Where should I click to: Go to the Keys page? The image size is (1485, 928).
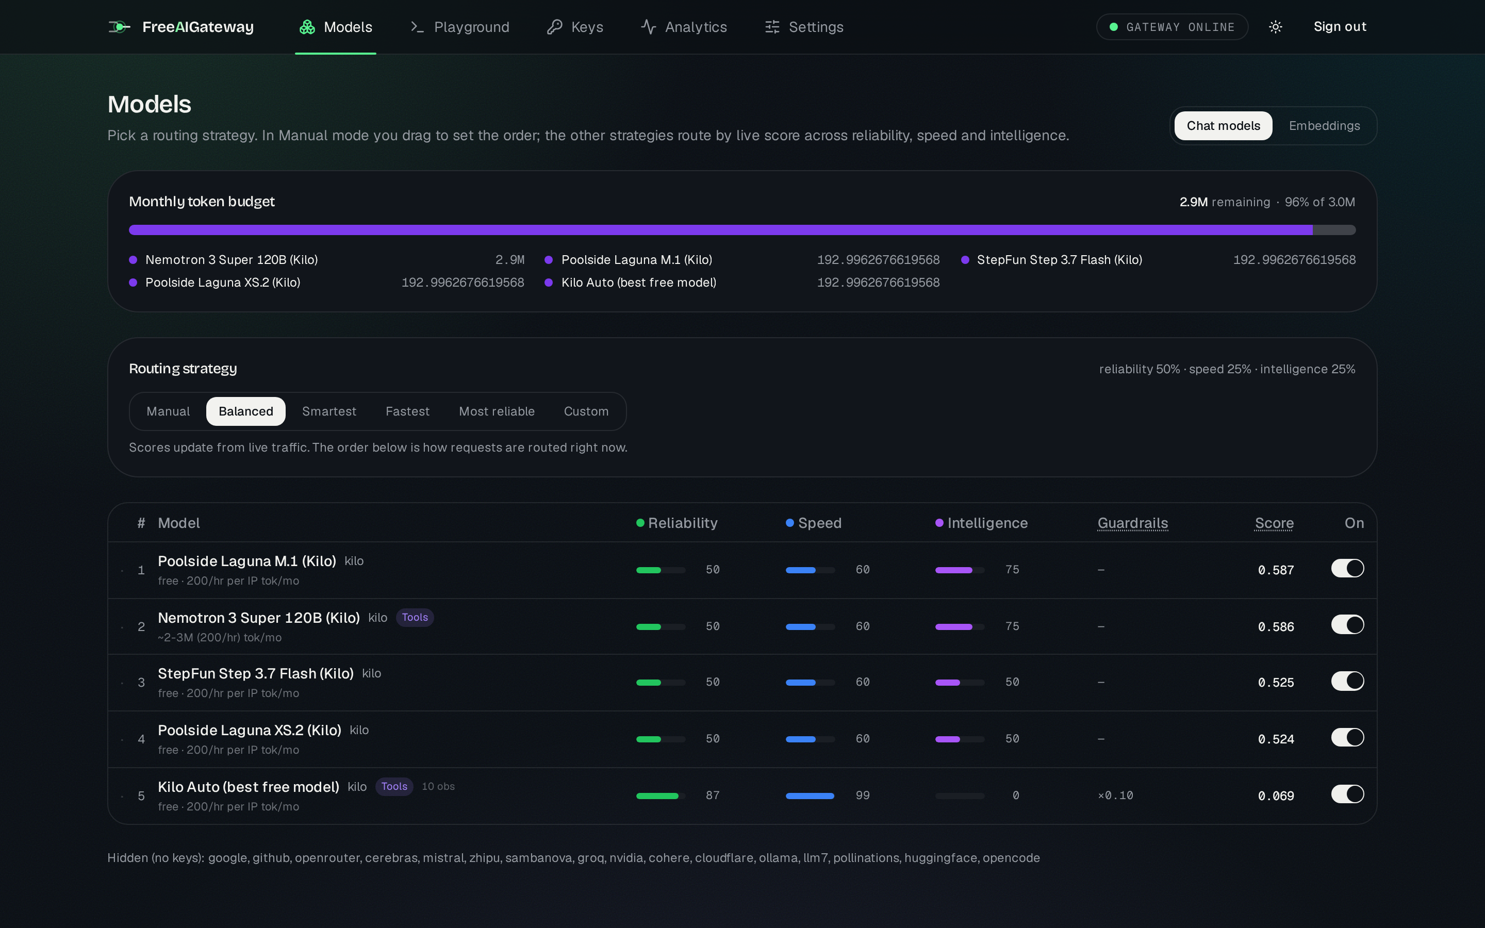coord(575,27)
